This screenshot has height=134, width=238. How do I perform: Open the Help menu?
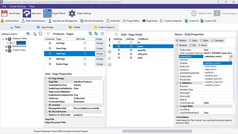point(32,6)
